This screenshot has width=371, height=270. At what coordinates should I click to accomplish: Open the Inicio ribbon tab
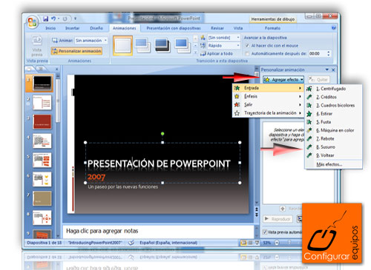coord(50,28)
